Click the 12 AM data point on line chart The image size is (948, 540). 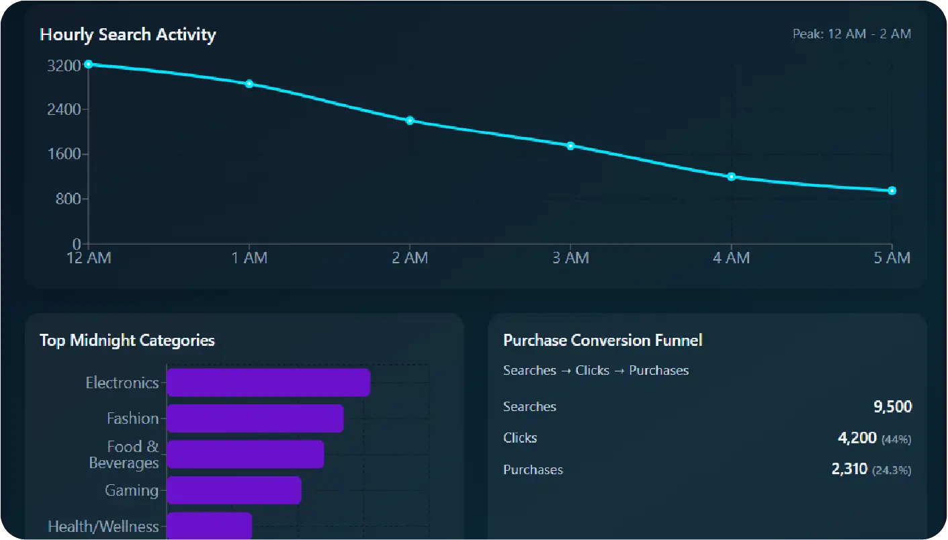[89, 64]
